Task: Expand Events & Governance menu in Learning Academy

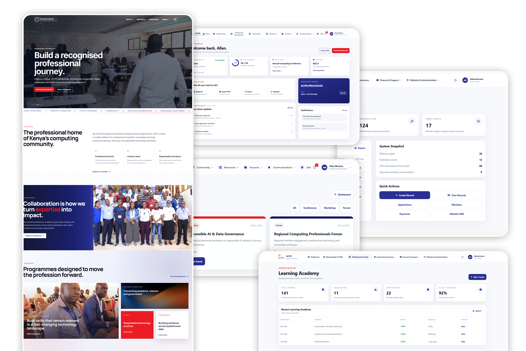Action: pos(385,257)
